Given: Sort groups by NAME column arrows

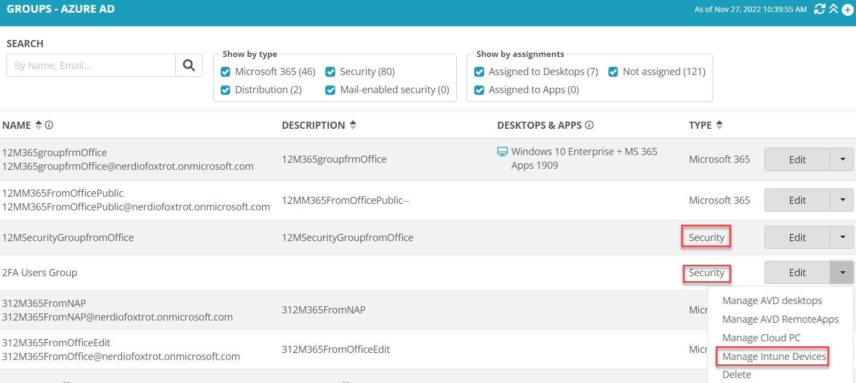Looking at the screenshot, I should [38, 125].
